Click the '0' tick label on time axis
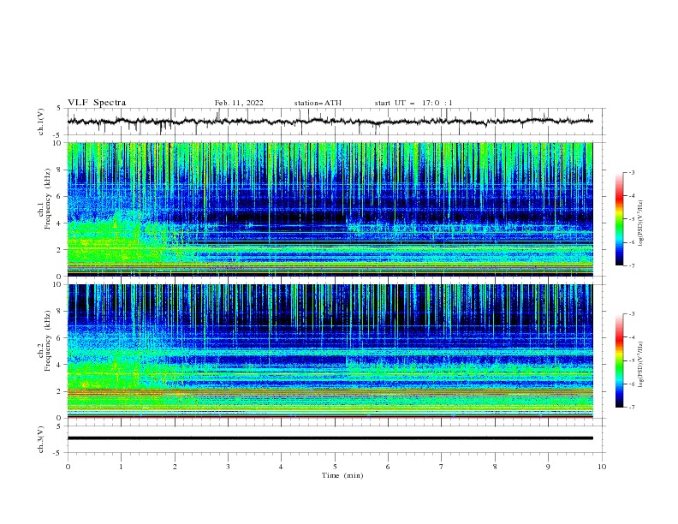Image resolution: width=678 pixels, height=524 pixels. [x=68, y=467]
